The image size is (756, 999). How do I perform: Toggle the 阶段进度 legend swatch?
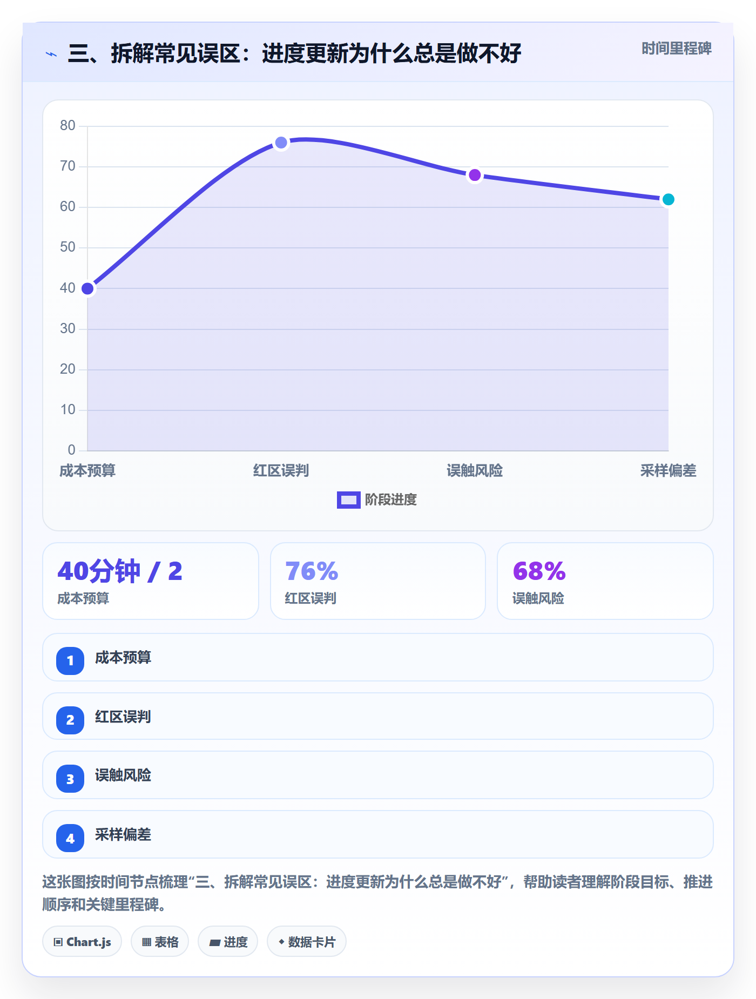tap(348, 500)
